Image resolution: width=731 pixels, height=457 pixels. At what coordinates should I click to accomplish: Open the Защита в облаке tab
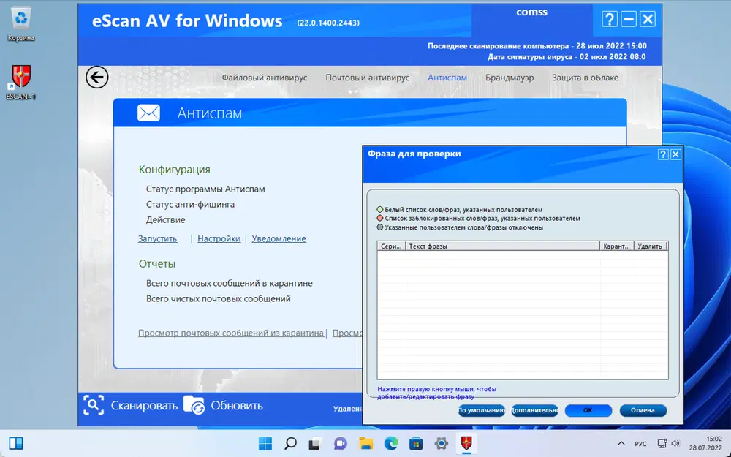pos(585,78)
